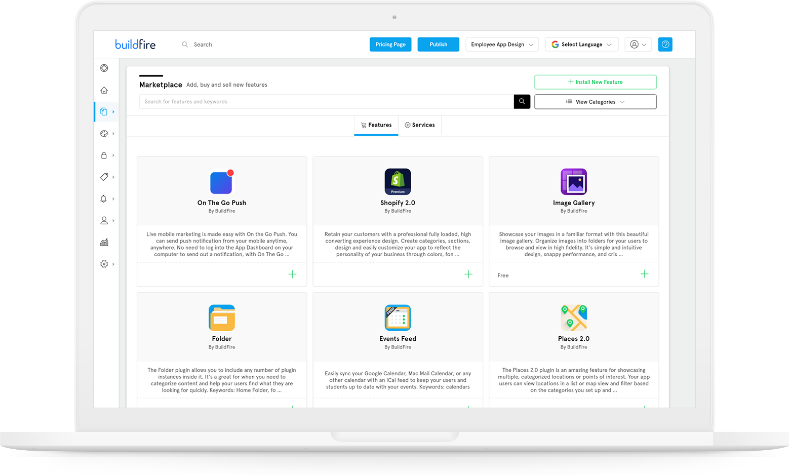The height and width of the screenshot is (475, 789).
Task: Switch to the Services tab
Action: click(420, 125)
